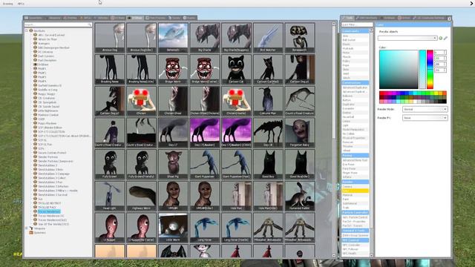The width and height of the screenshot is (475, 267).
Task: Click the wrench edit-presets icon
Action: [445, 38]
